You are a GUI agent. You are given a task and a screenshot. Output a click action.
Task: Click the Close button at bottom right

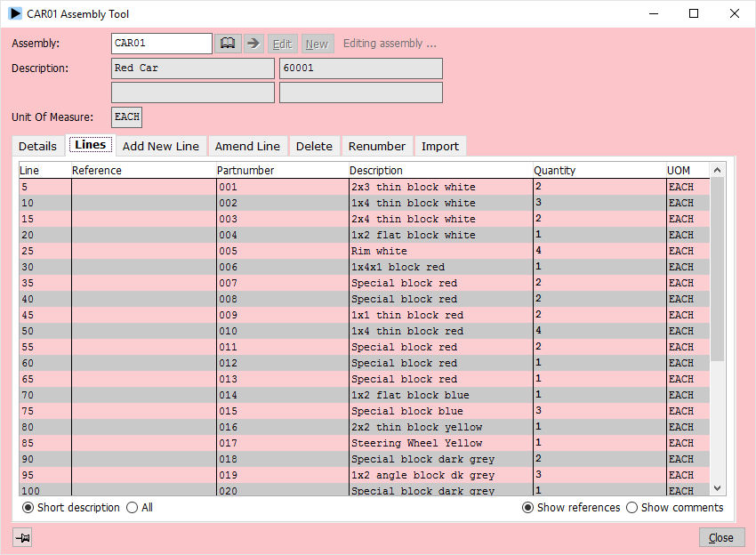[721, 537]
